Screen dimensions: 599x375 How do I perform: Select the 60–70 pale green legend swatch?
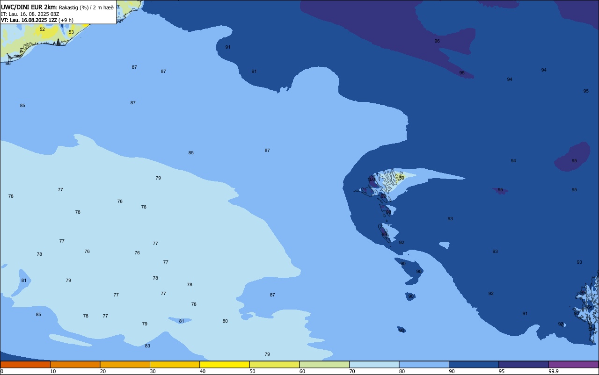(x=324, y=364)
